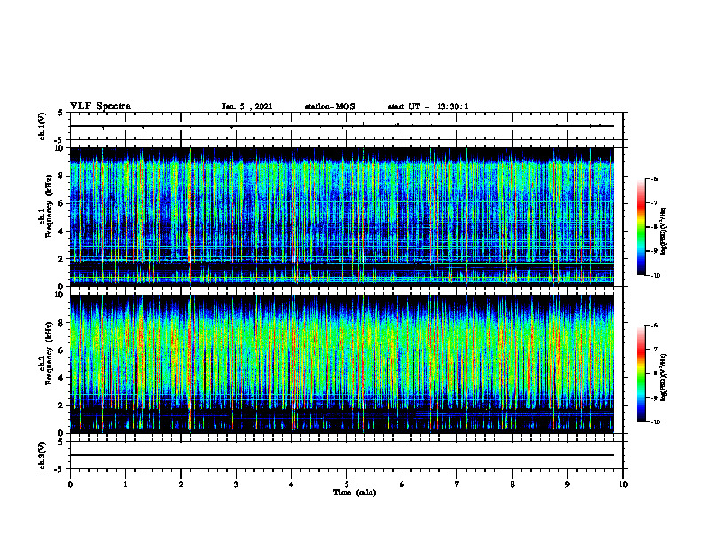This screenshot has width=702, height=543.
Task: Click time axis tick label '0'
Action: (x=70, y=484)
